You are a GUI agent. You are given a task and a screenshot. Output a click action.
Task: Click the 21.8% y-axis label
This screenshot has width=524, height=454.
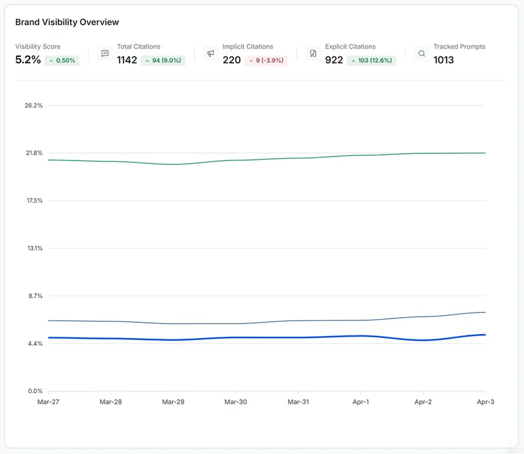click(x=33, y=153)
